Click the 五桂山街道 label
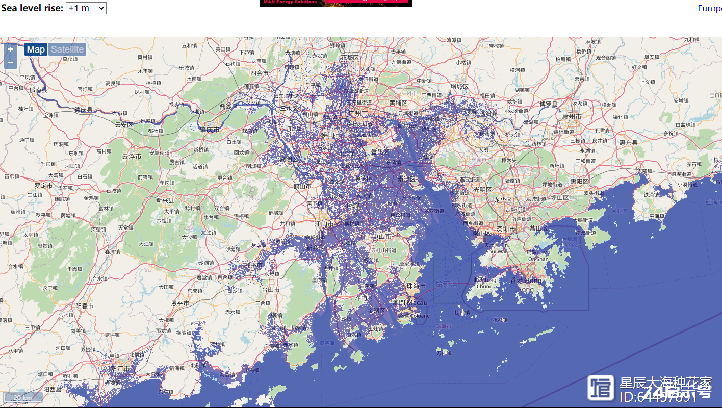Screen dimensions: 722x408 click(x=384, y=250)
